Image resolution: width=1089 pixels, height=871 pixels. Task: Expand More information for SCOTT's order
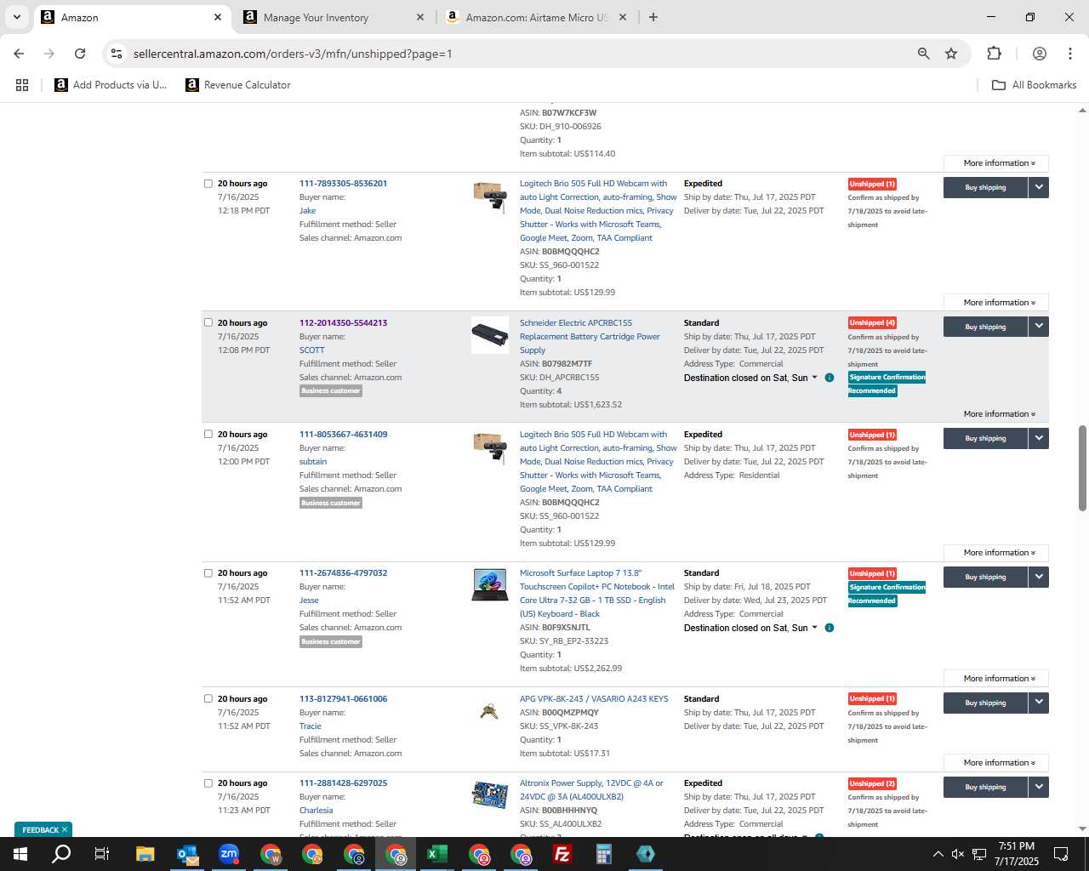pyautogui.click(x=996, y=414)
